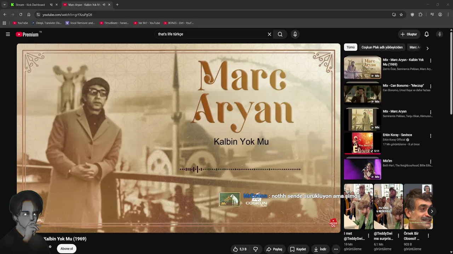Click the Kalbin Yok Mu (1969) video title
Viewport: 453px width, 254px height.
pyautogui.click(x=65, y=239)
